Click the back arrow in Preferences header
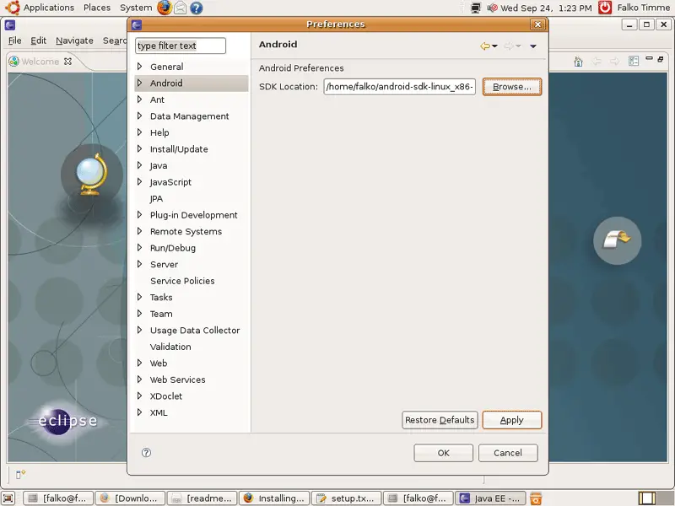The image size is (675, 506). click(484, 46)
